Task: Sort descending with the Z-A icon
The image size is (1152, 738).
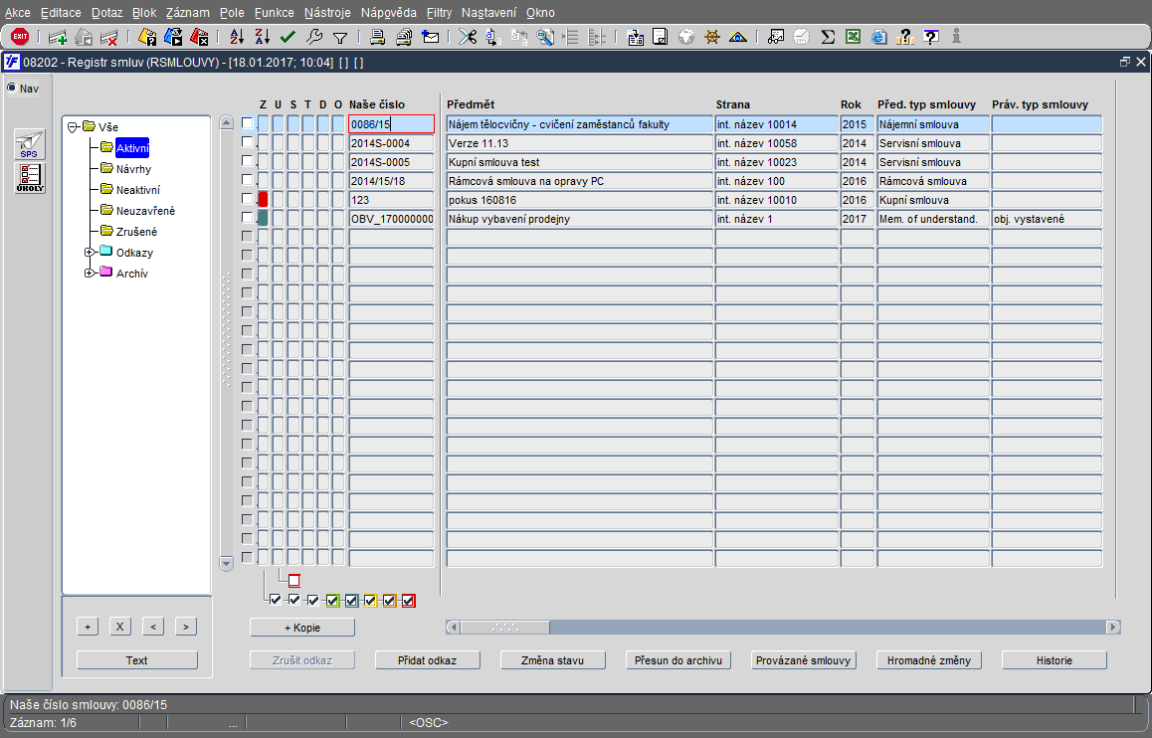Action: pos(263,37)
